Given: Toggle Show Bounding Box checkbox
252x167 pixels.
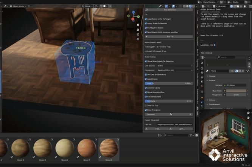Looking at the screenshot, I should pyautogui.click(x=146, y=92).
